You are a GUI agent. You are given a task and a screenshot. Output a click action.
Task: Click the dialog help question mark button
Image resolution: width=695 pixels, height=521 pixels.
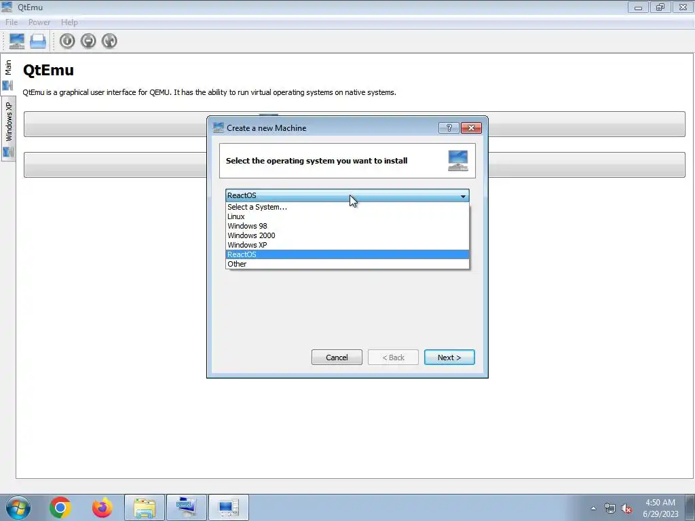449,128
